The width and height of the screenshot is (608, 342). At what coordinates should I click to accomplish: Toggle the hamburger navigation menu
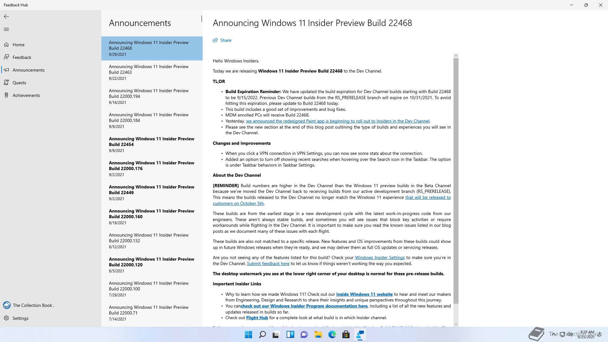(6, 29)
